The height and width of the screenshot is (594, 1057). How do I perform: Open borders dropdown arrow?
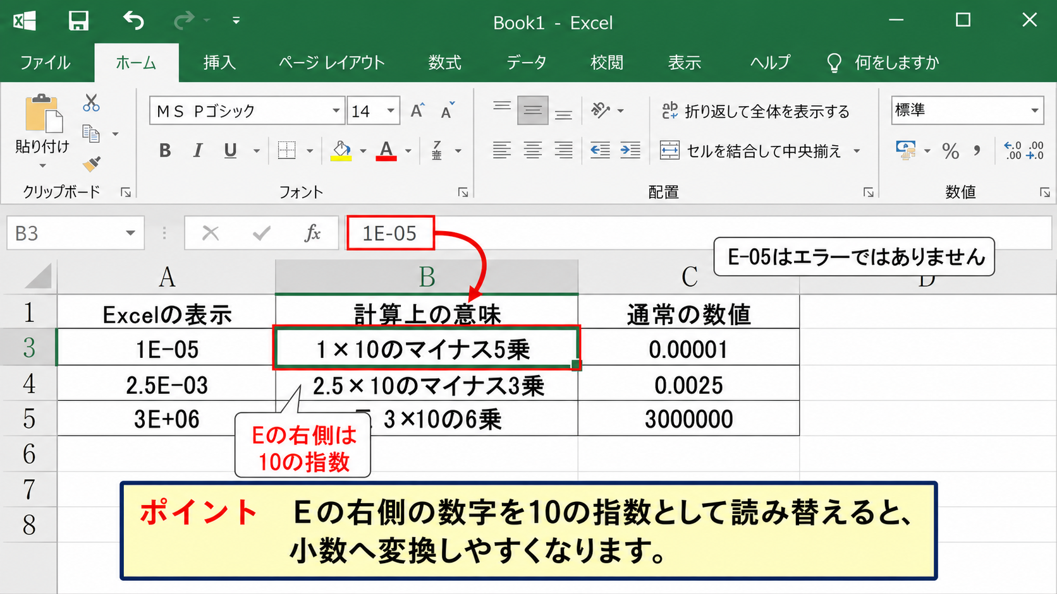tap(310, 151)
